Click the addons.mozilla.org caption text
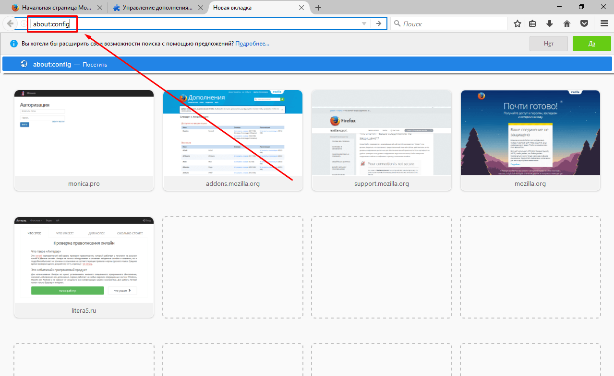Screen dimensions: 614x376 tap(233, 183)
